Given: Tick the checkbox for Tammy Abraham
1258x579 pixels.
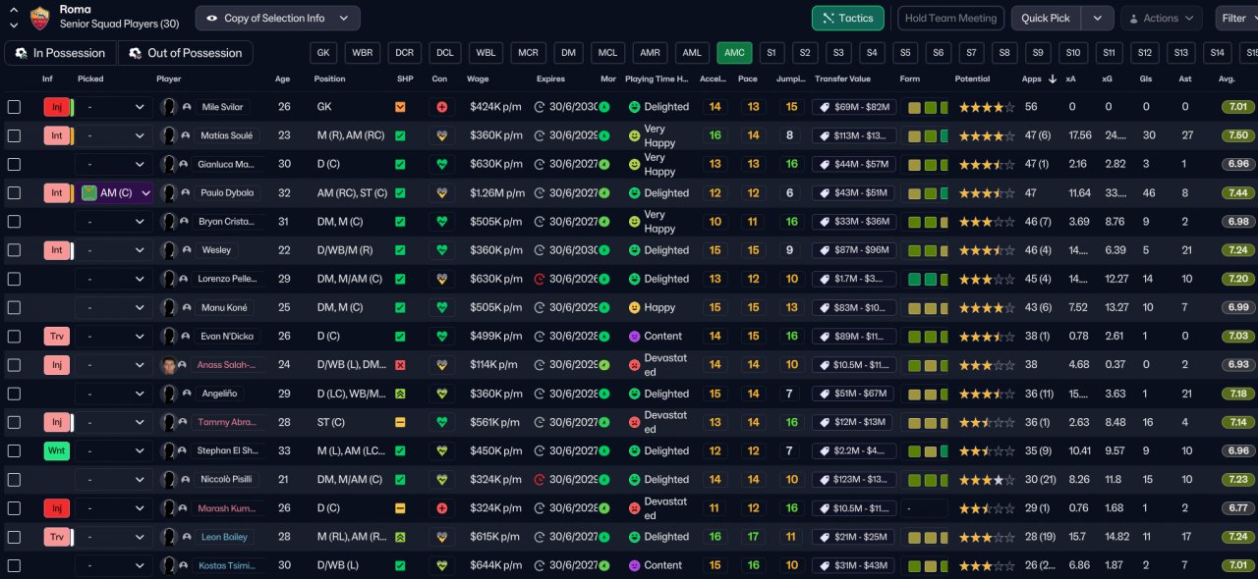Looking at the screenshot, I should [x=14, y=422].
